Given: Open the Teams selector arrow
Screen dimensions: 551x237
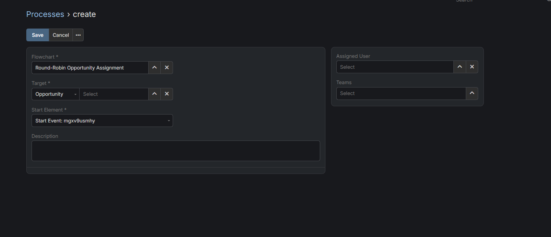Looking at the screenshot, I should pyautogui.click(x=472, y=93).
